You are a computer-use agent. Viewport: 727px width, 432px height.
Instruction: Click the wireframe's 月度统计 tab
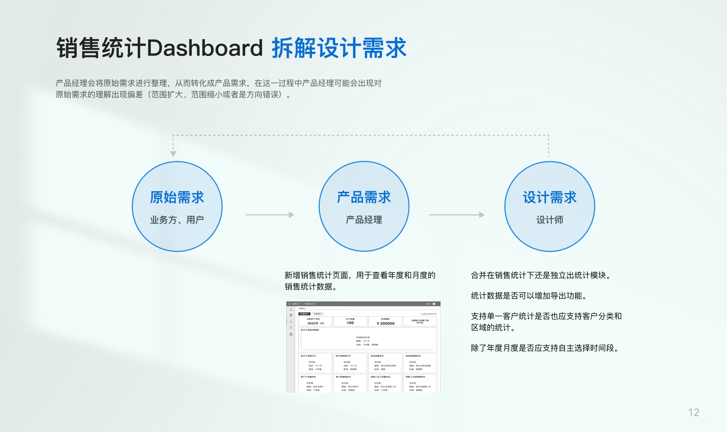(x=317, y=314)
